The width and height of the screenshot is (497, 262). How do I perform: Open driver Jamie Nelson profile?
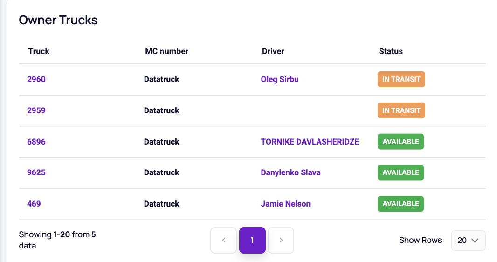click(286, 204)
